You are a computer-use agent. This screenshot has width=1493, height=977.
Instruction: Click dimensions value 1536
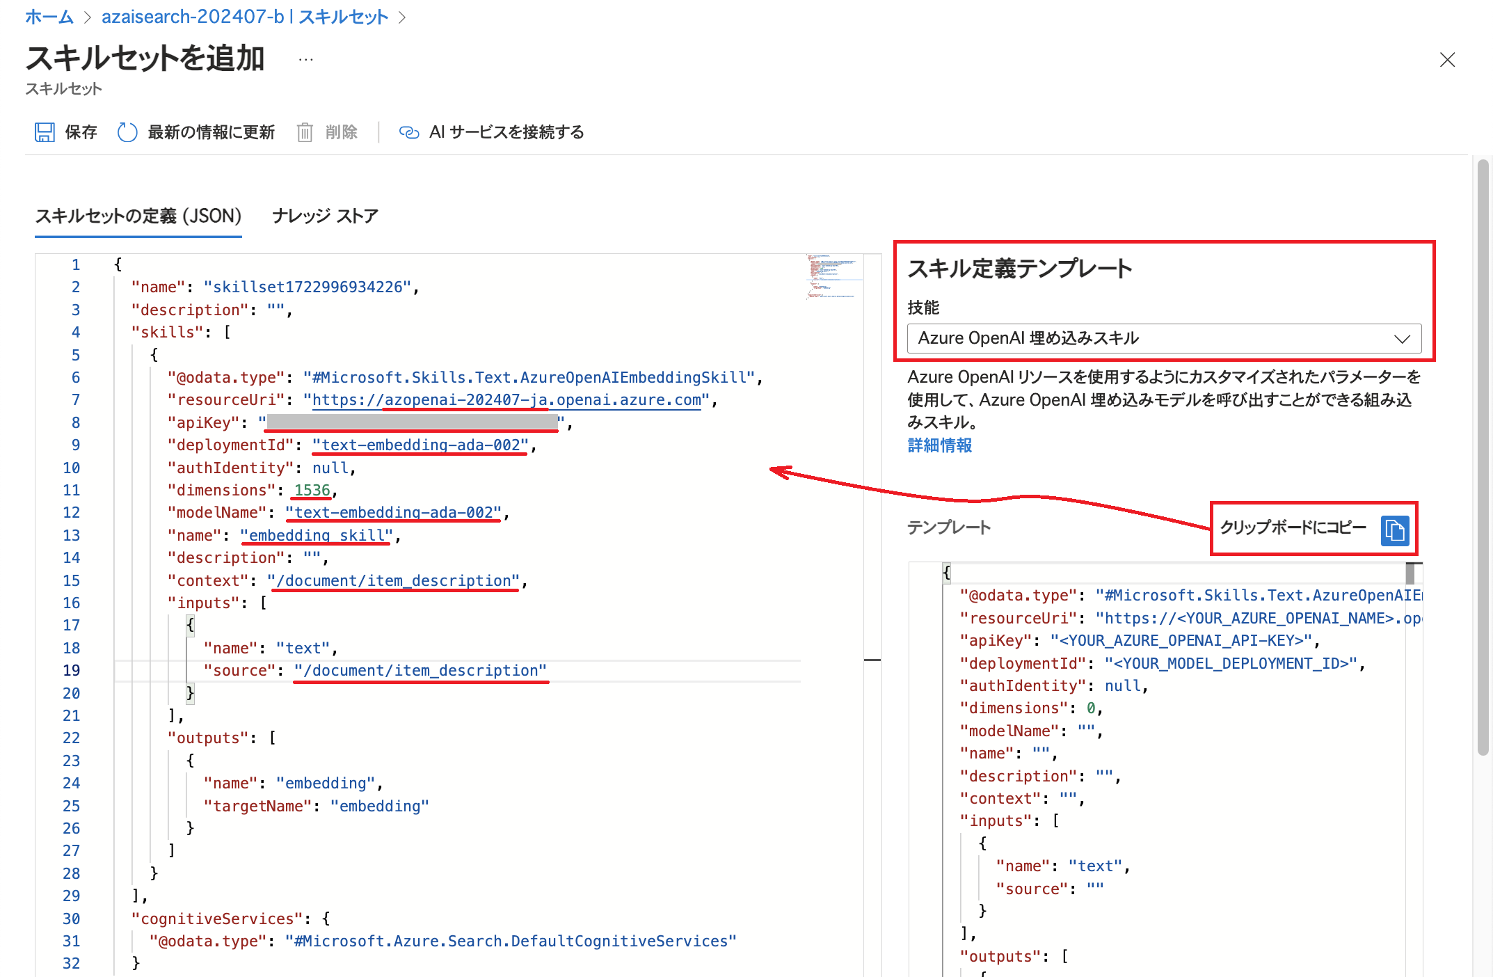(x=312, y=491)
